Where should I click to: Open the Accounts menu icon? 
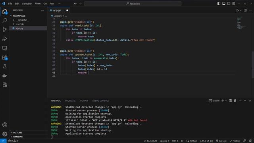pyautogui.click(x=5, y=125)
